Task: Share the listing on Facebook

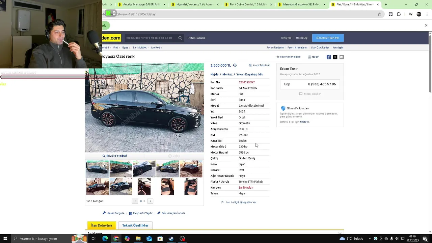Action: (x=329, y=57)
